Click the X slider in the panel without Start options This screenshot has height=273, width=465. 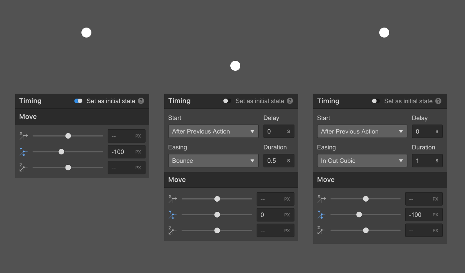tap(68, 136)
